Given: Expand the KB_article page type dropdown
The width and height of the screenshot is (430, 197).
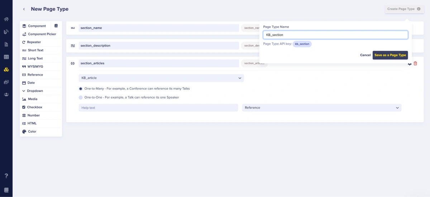Looking at the screenshot, I should [x=161, y=78].
